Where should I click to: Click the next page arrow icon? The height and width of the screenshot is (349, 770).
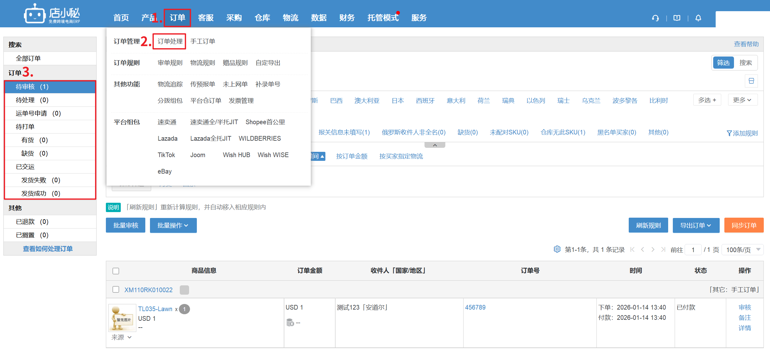(x=653, y=249)
